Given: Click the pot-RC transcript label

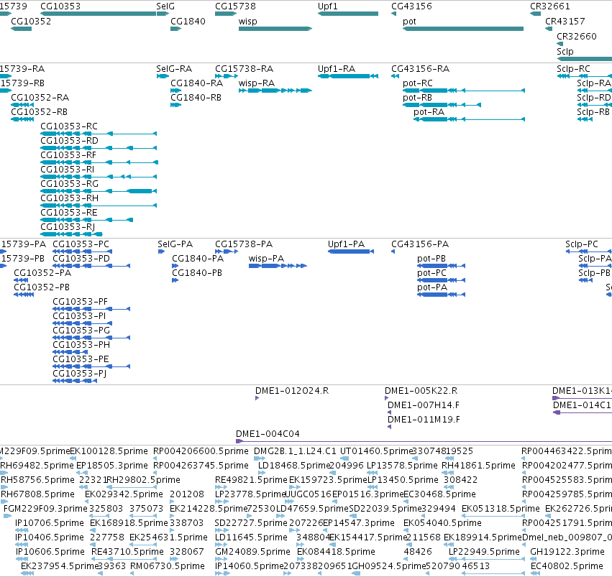Looking at the screenshot, I should [x=418, y=83].
